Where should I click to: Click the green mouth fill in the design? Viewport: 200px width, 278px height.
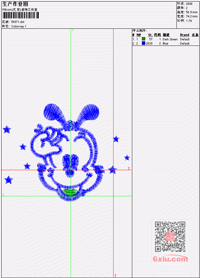click(x=70, y=192)
